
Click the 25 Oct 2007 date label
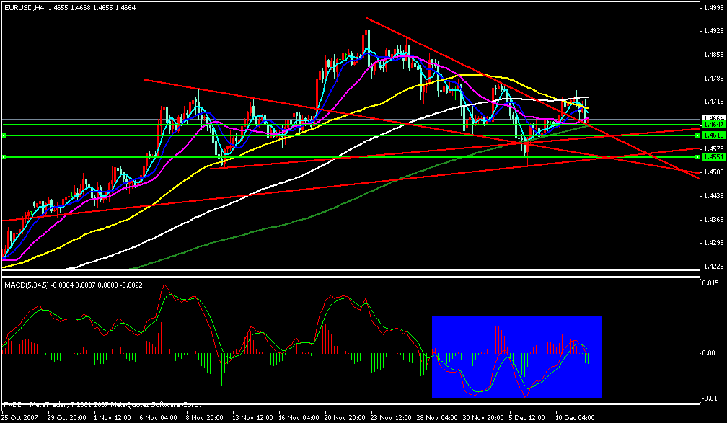click(19, 418)
